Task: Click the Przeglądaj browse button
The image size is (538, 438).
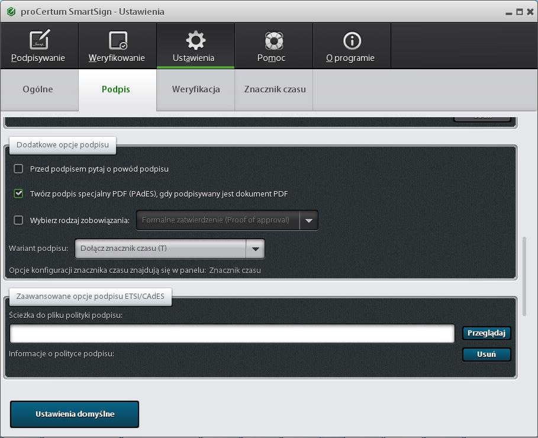Action: (x=486, y=333)
